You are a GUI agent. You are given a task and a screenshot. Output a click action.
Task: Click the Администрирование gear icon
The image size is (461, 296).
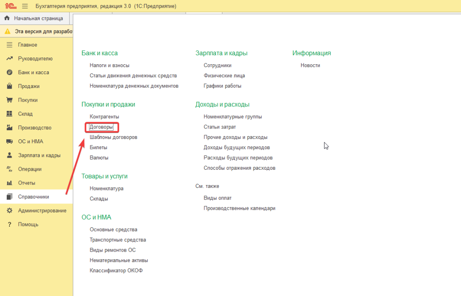(9, 211)
